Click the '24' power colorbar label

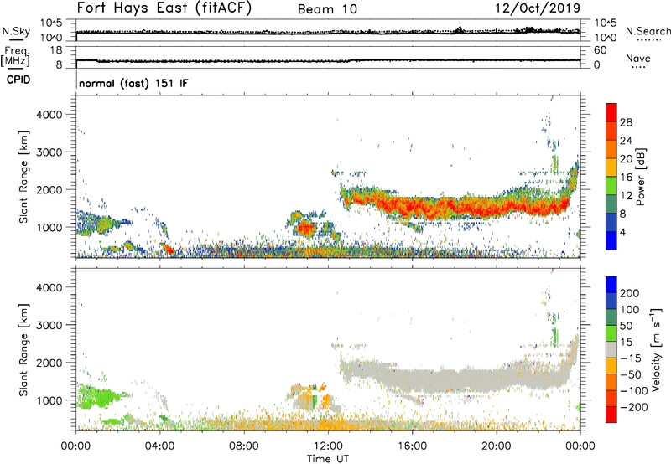coord(626,141)
